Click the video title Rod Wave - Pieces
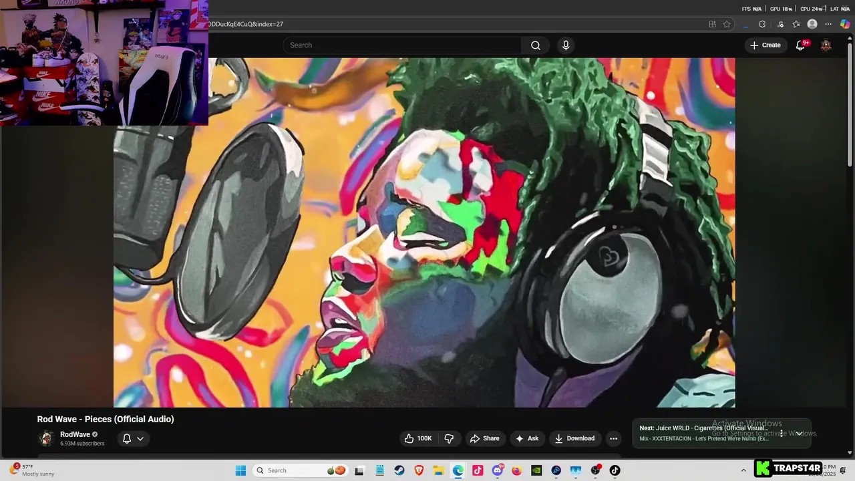 click(x=106, y=419)
